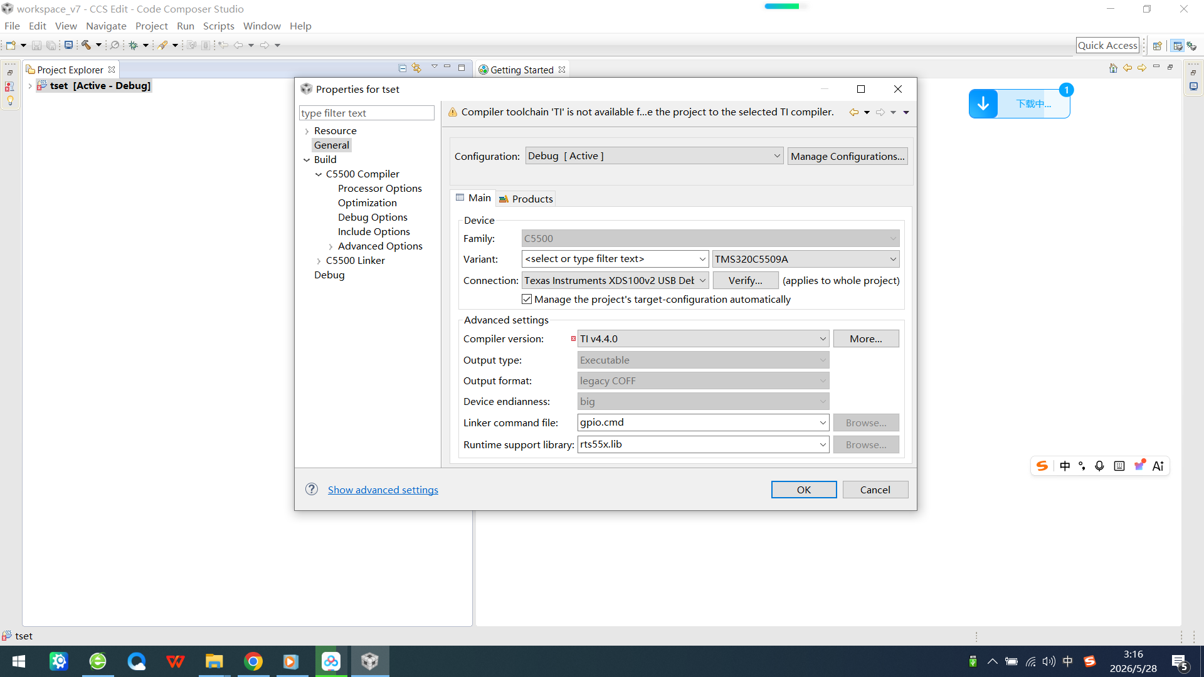
Task: Expand the tset project in Project Explorer
Action: (x=29, y=86)
